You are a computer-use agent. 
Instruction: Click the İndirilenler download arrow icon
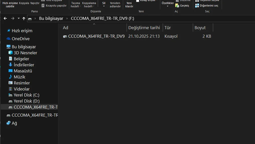[x=11, y=65]
